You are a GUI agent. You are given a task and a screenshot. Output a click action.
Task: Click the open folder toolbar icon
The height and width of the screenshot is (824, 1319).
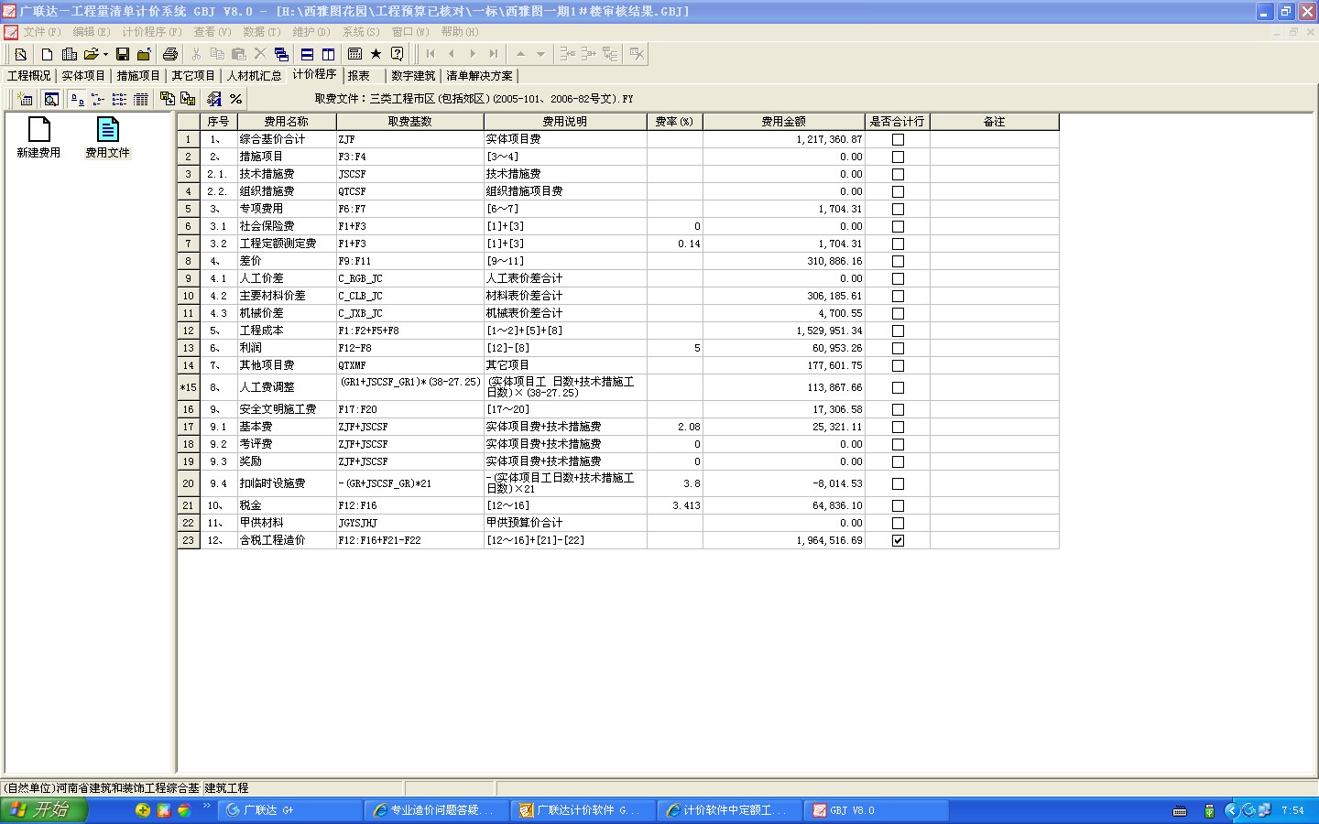tap(91, 54)
